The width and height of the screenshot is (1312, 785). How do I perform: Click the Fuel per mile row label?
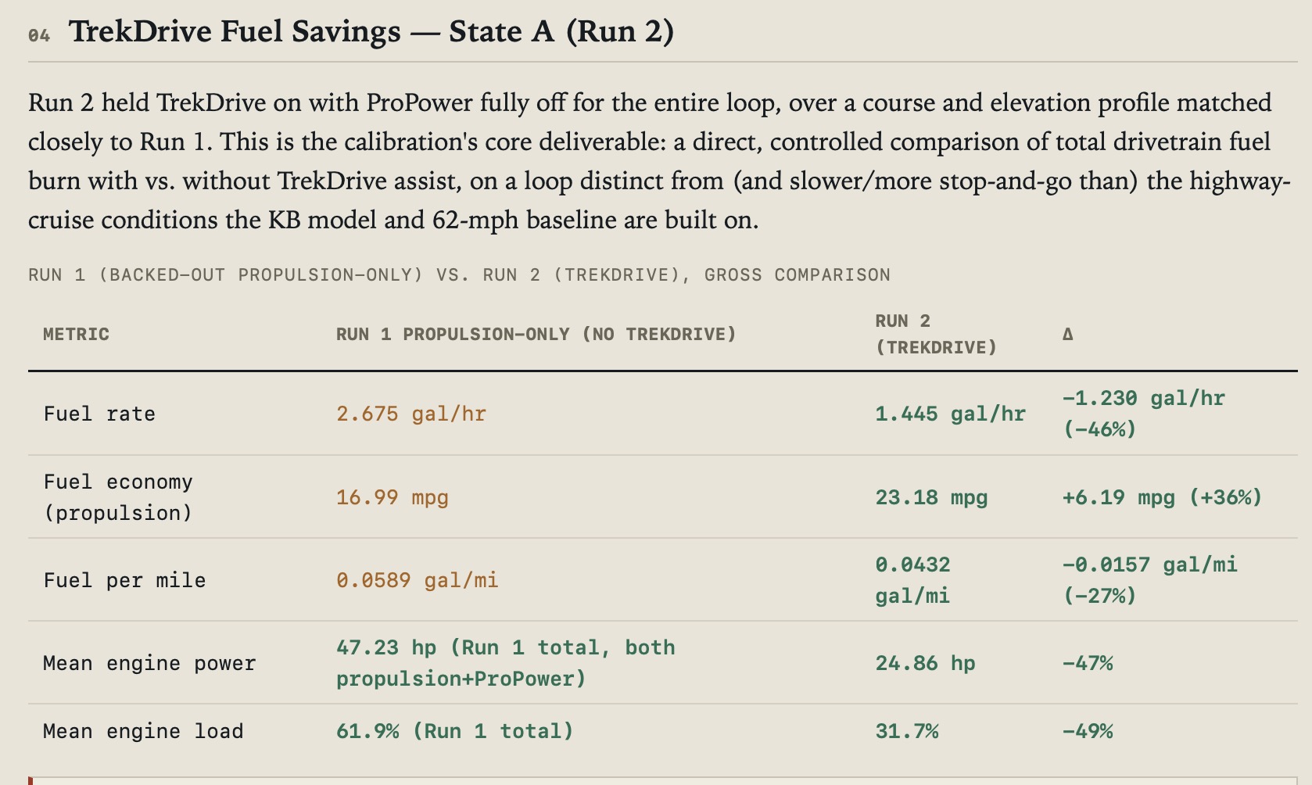[124, 580]
